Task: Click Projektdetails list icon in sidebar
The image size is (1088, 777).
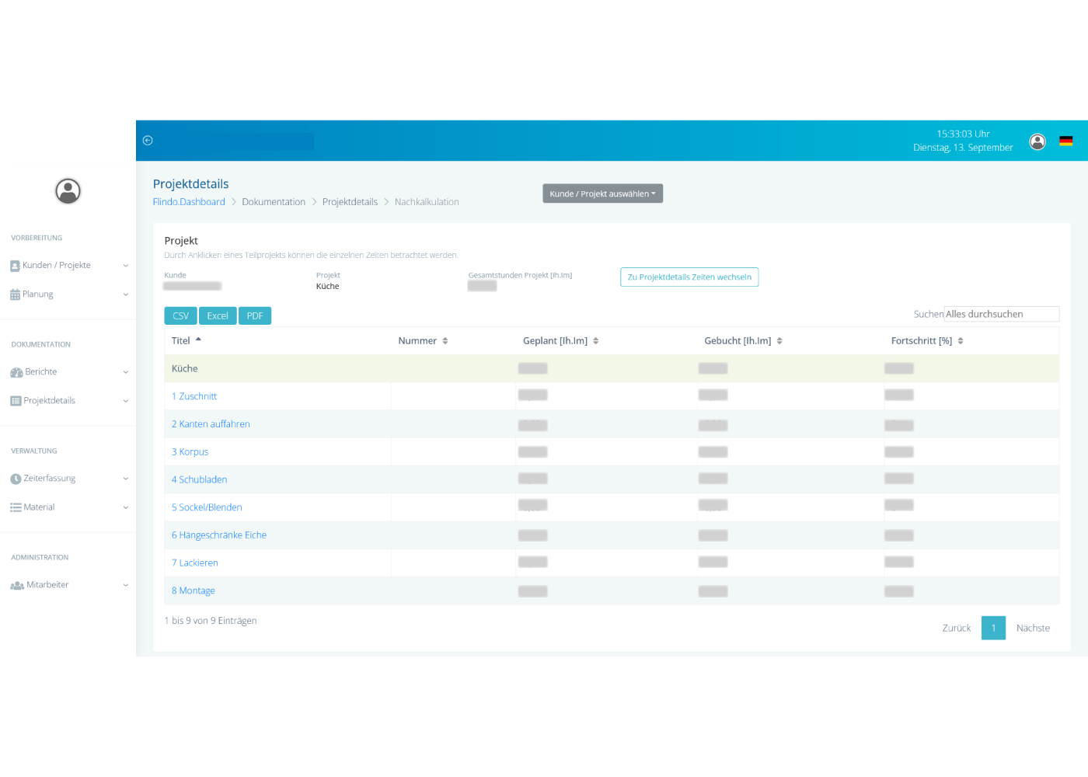Action: click(x=16, y=401)
